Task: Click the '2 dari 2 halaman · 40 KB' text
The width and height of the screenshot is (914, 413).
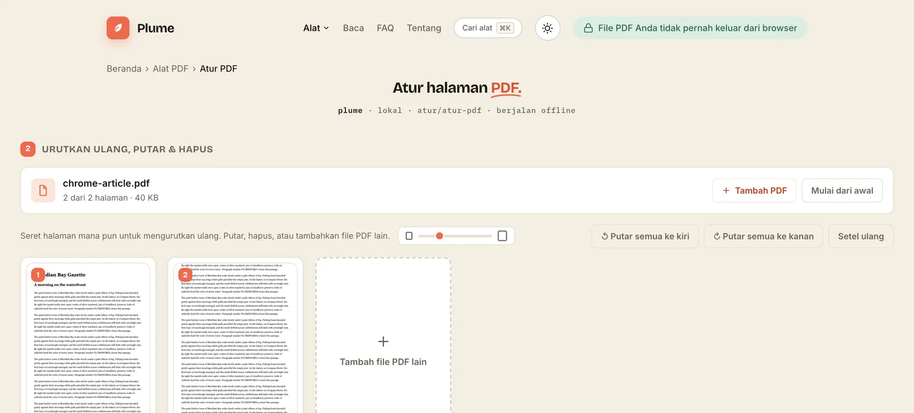Action: (110, 198)
